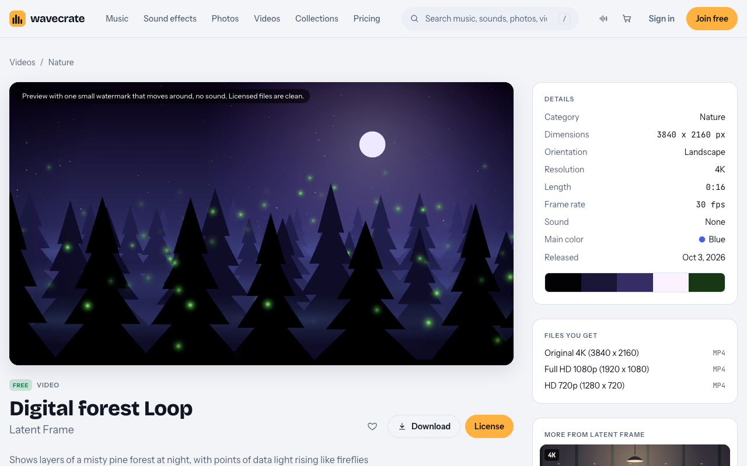View the Pricing page

click(x=366, y=19)
